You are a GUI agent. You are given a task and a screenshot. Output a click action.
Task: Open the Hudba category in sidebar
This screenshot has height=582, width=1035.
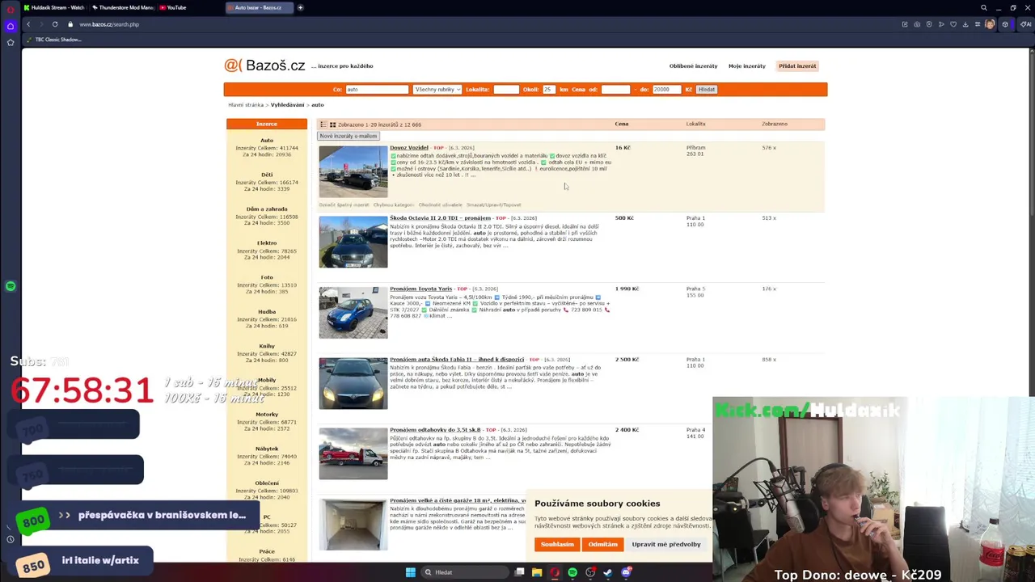coord(267,311)
